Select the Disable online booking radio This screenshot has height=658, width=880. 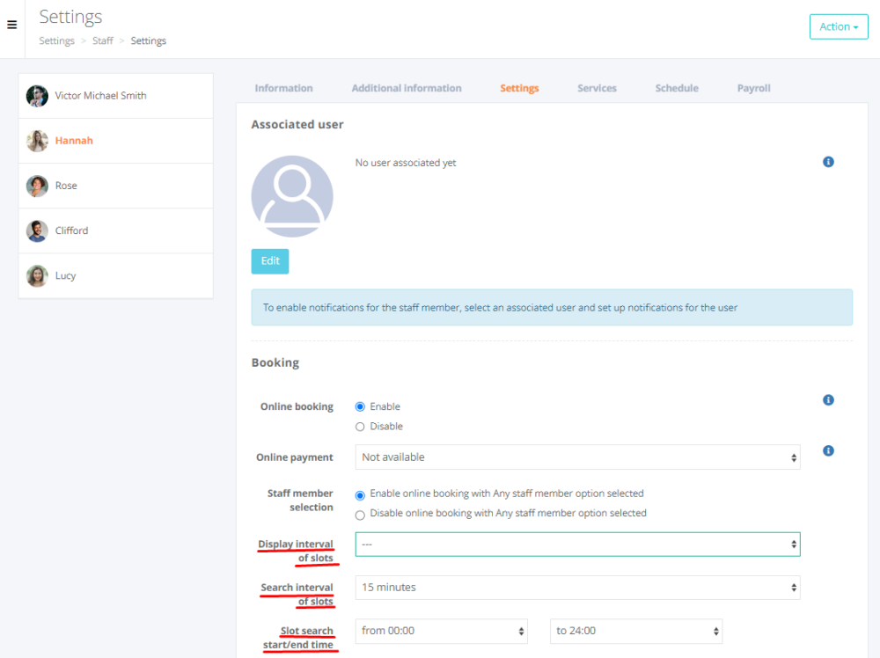(360, 427)
